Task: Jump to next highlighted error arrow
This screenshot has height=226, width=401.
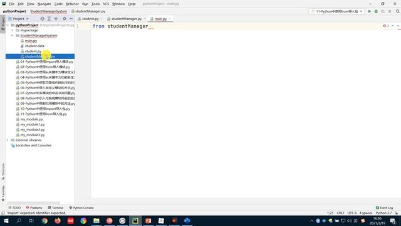Action: pos(398,26)
